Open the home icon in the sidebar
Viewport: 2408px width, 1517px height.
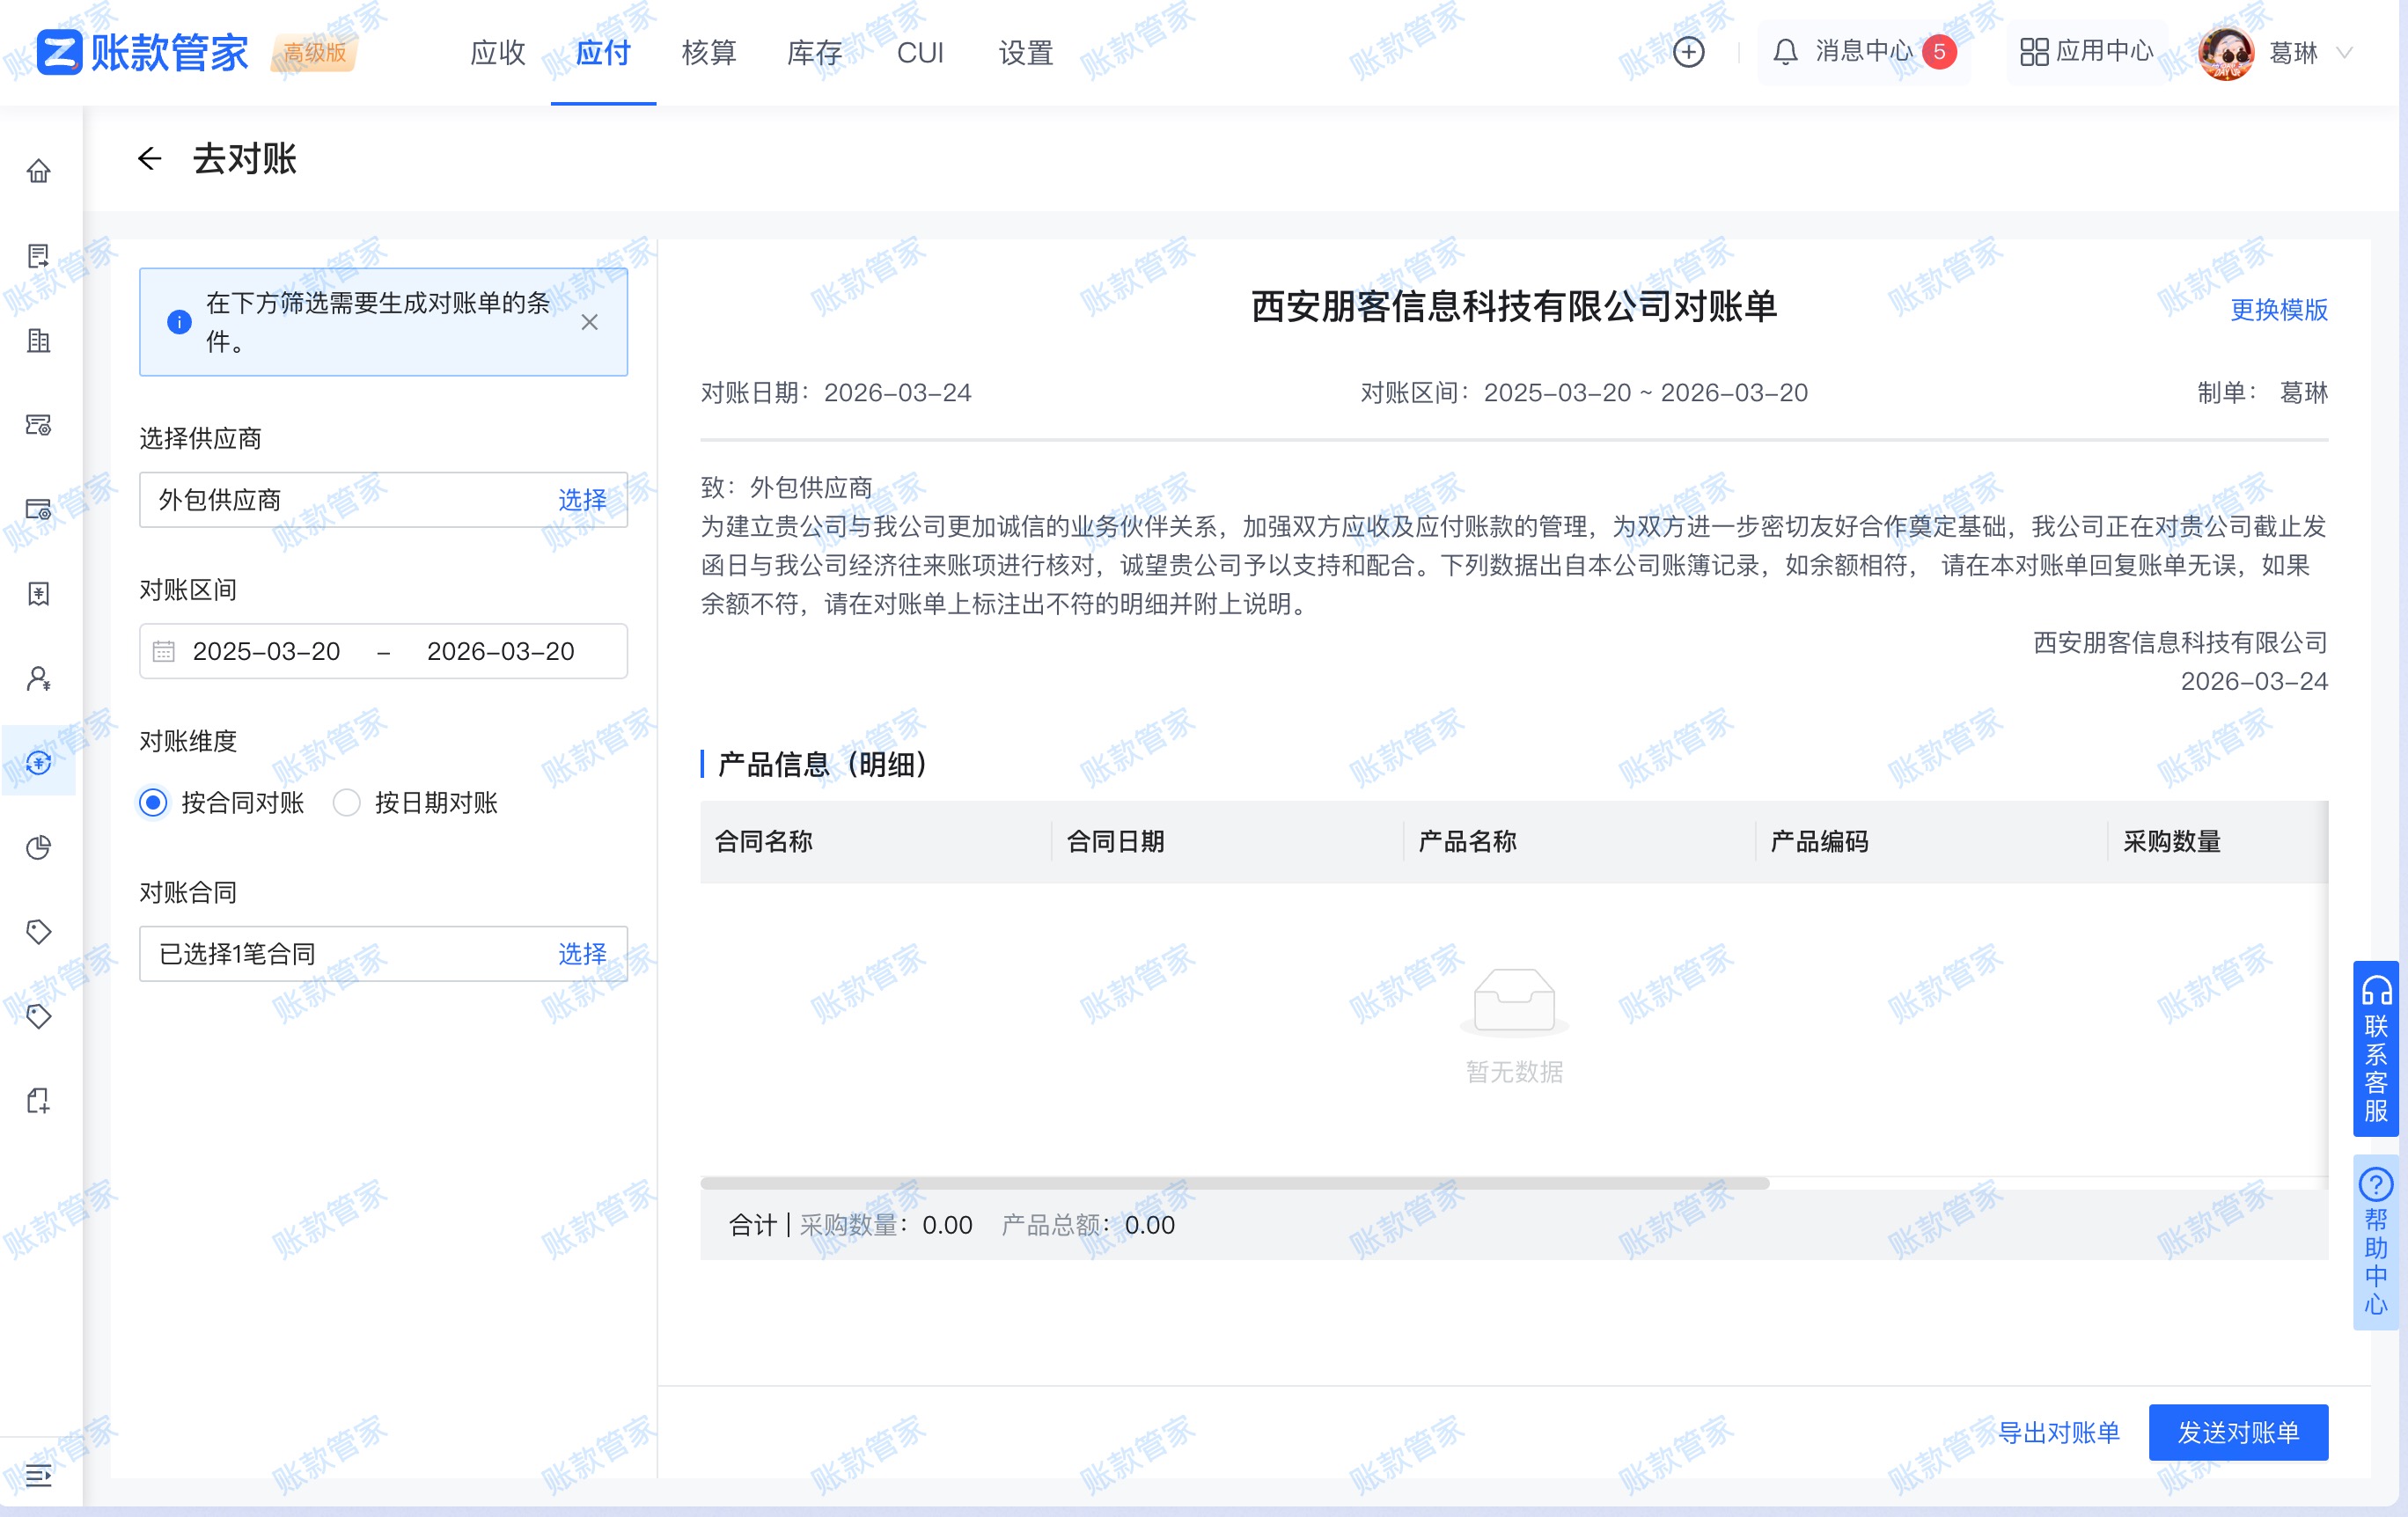pos(38,171)
